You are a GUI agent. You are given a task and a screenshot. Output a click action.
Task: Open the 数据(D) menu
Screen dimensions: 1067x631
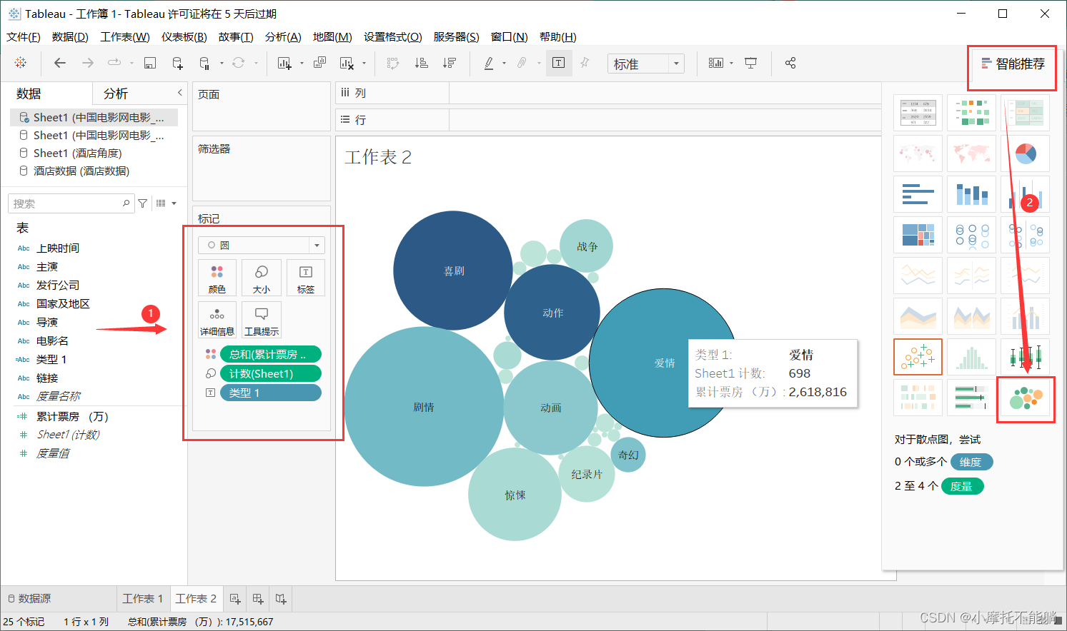click(70, 36)
